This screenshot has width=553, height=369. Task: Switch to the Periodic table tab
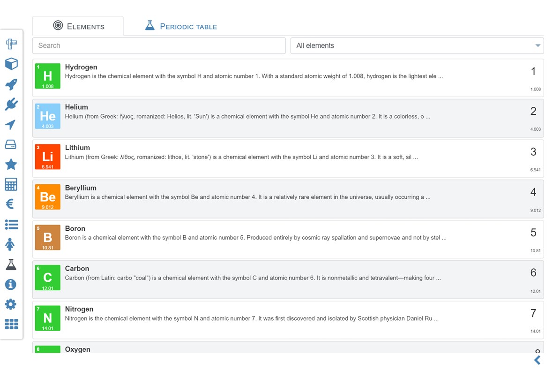(x=181, y=26)
